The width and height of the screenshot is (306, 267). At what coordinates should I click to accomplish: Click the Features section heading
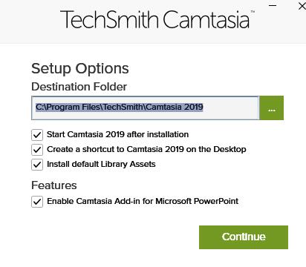pyautogui.click(x=54, y=185)
